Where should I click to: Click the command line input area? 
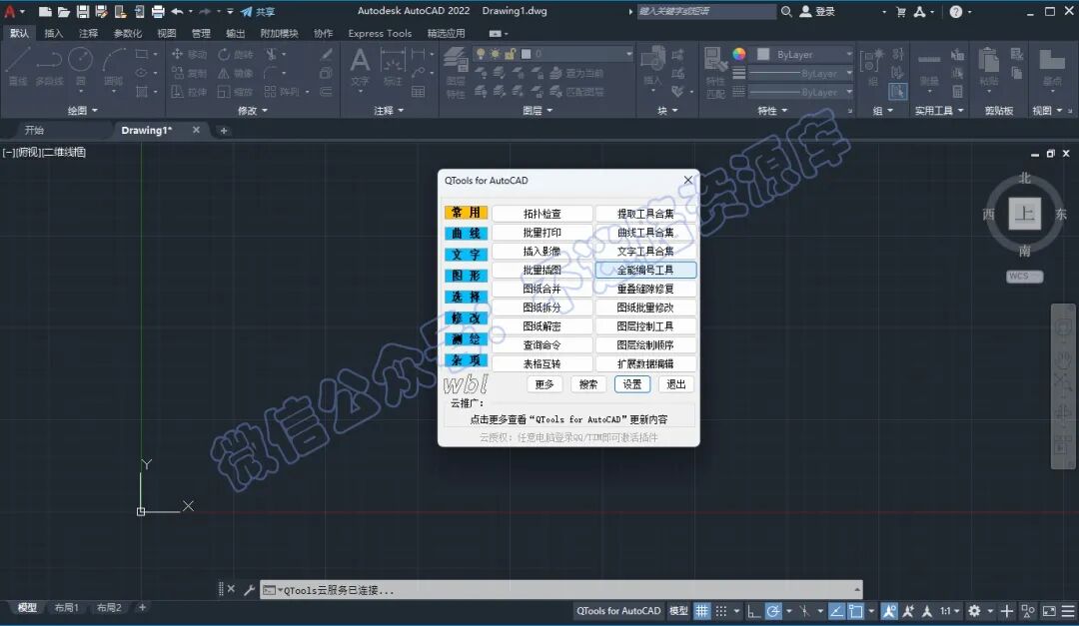560,589
